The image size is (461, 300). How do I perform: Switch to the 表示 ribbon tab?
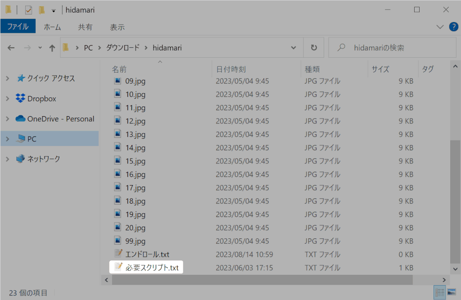[x=117, y=27]
